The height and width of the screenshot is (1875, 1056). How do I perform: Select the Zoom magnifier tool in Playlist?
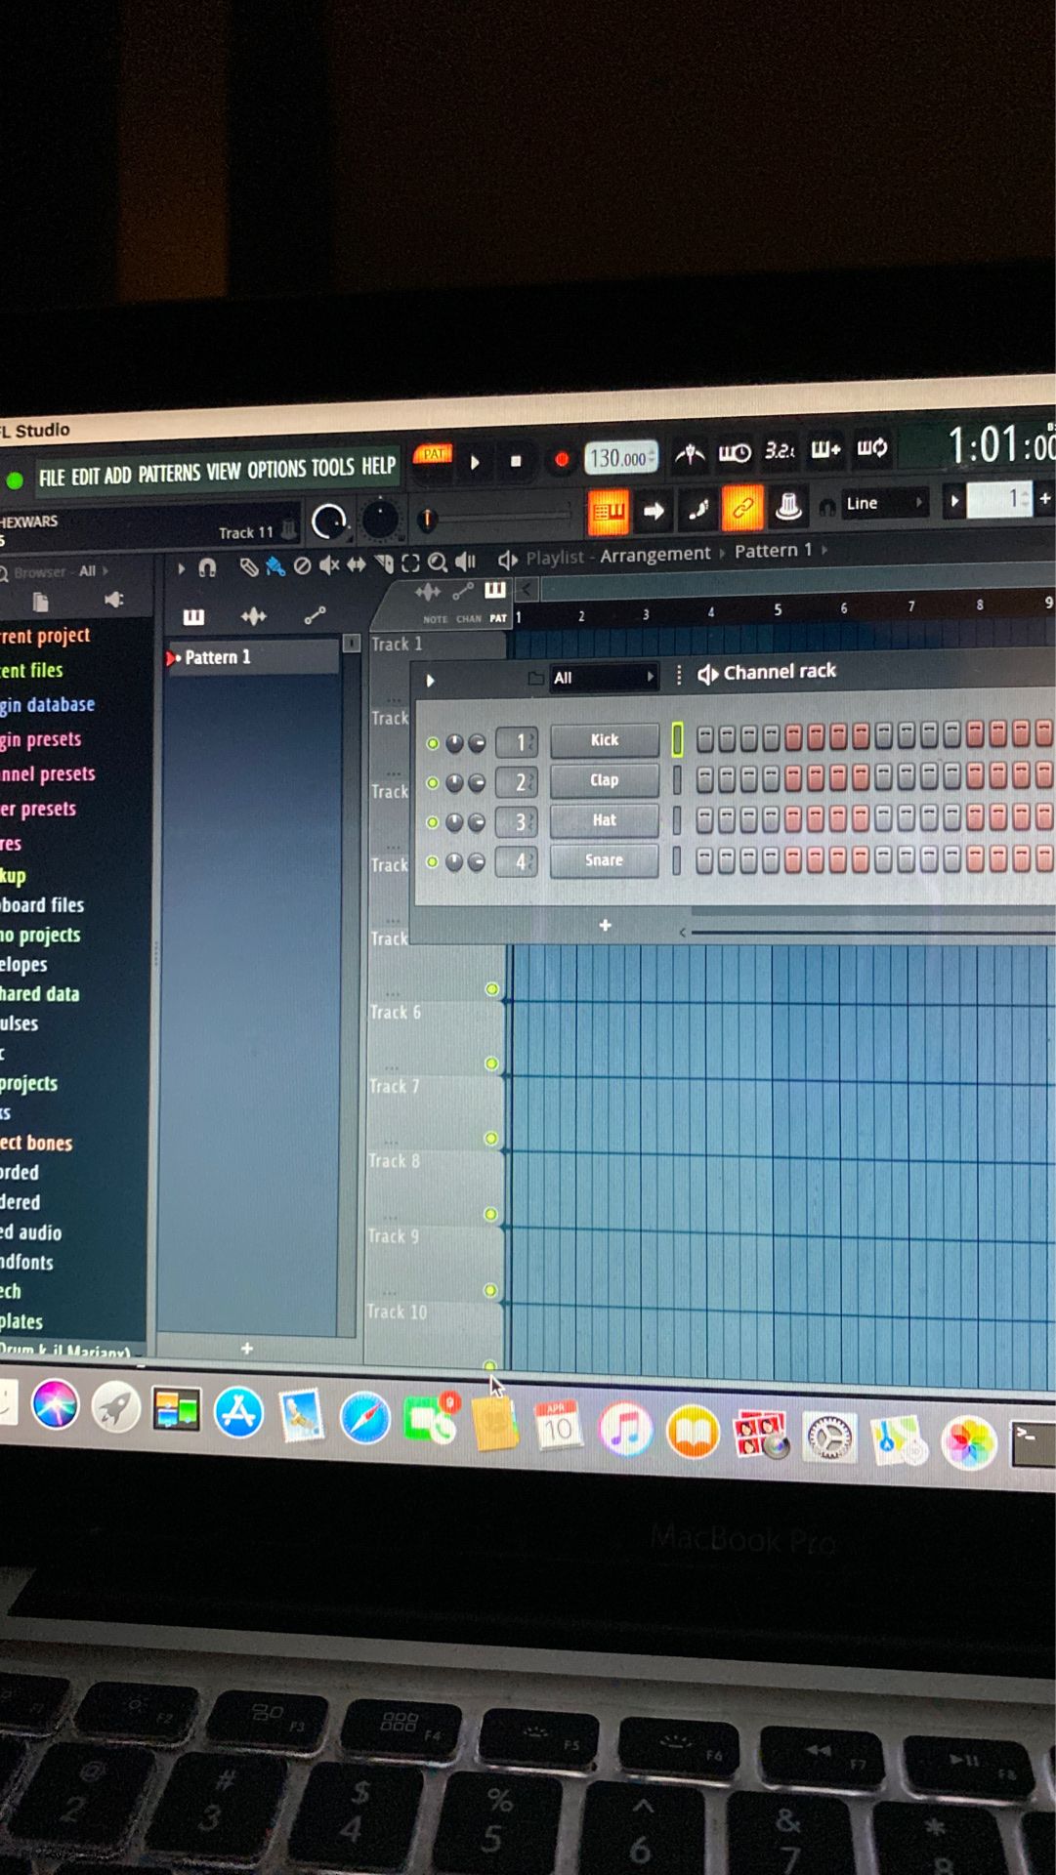pyautogui.click(x=438, y=562)
